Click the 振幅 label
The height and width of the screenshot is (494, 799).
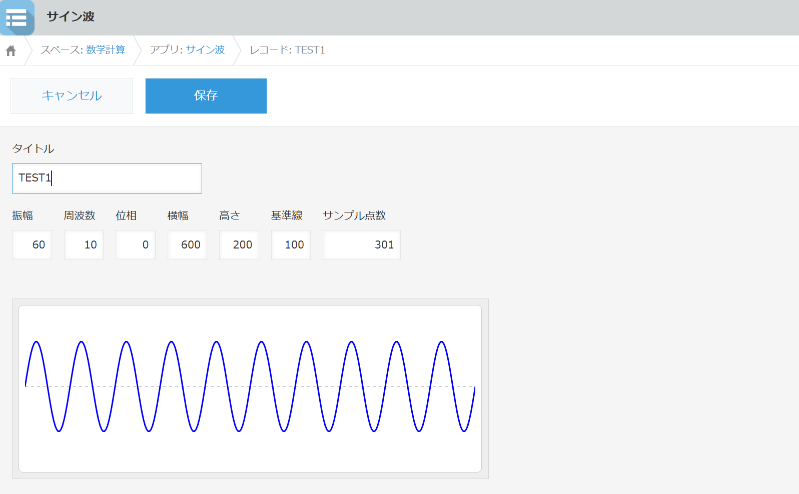(23, 215)
